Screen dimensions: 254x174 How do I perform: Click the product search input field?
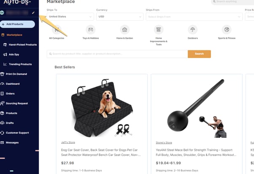117,54
